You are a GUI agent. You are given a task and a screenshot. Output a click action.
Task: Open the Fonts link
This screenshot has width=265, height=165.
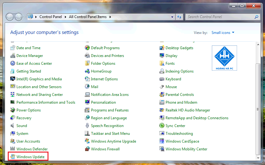coord(170,64)
